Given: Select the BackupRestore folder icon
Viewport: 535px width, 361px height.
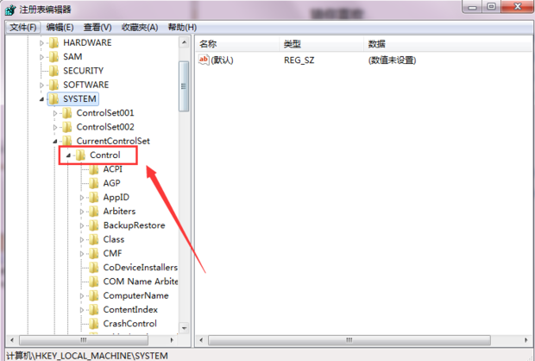Looking at the screenshot, I should (94, 225).
